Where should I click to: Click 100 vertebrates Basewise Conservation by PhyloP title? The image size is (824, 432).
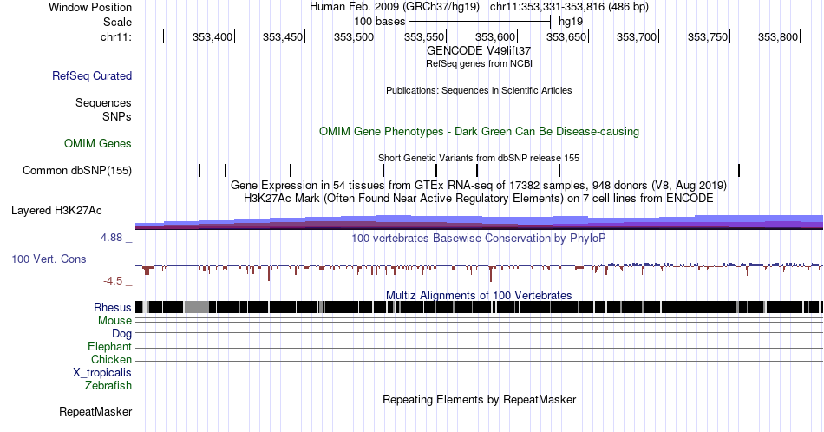(479, 238)
